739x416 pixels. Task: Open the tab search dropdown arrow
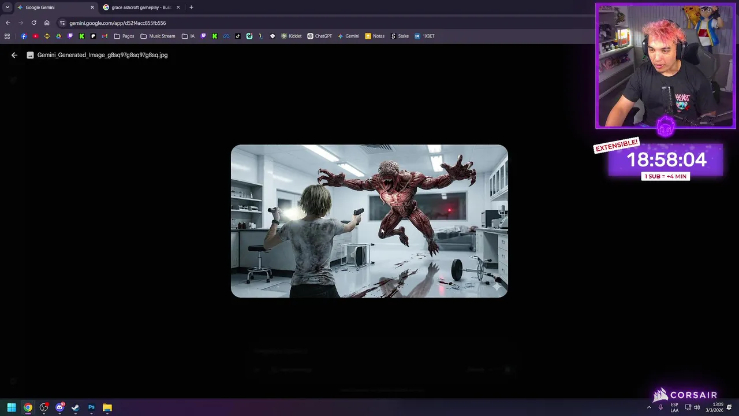pyautogui.click(x=7, y=8)
